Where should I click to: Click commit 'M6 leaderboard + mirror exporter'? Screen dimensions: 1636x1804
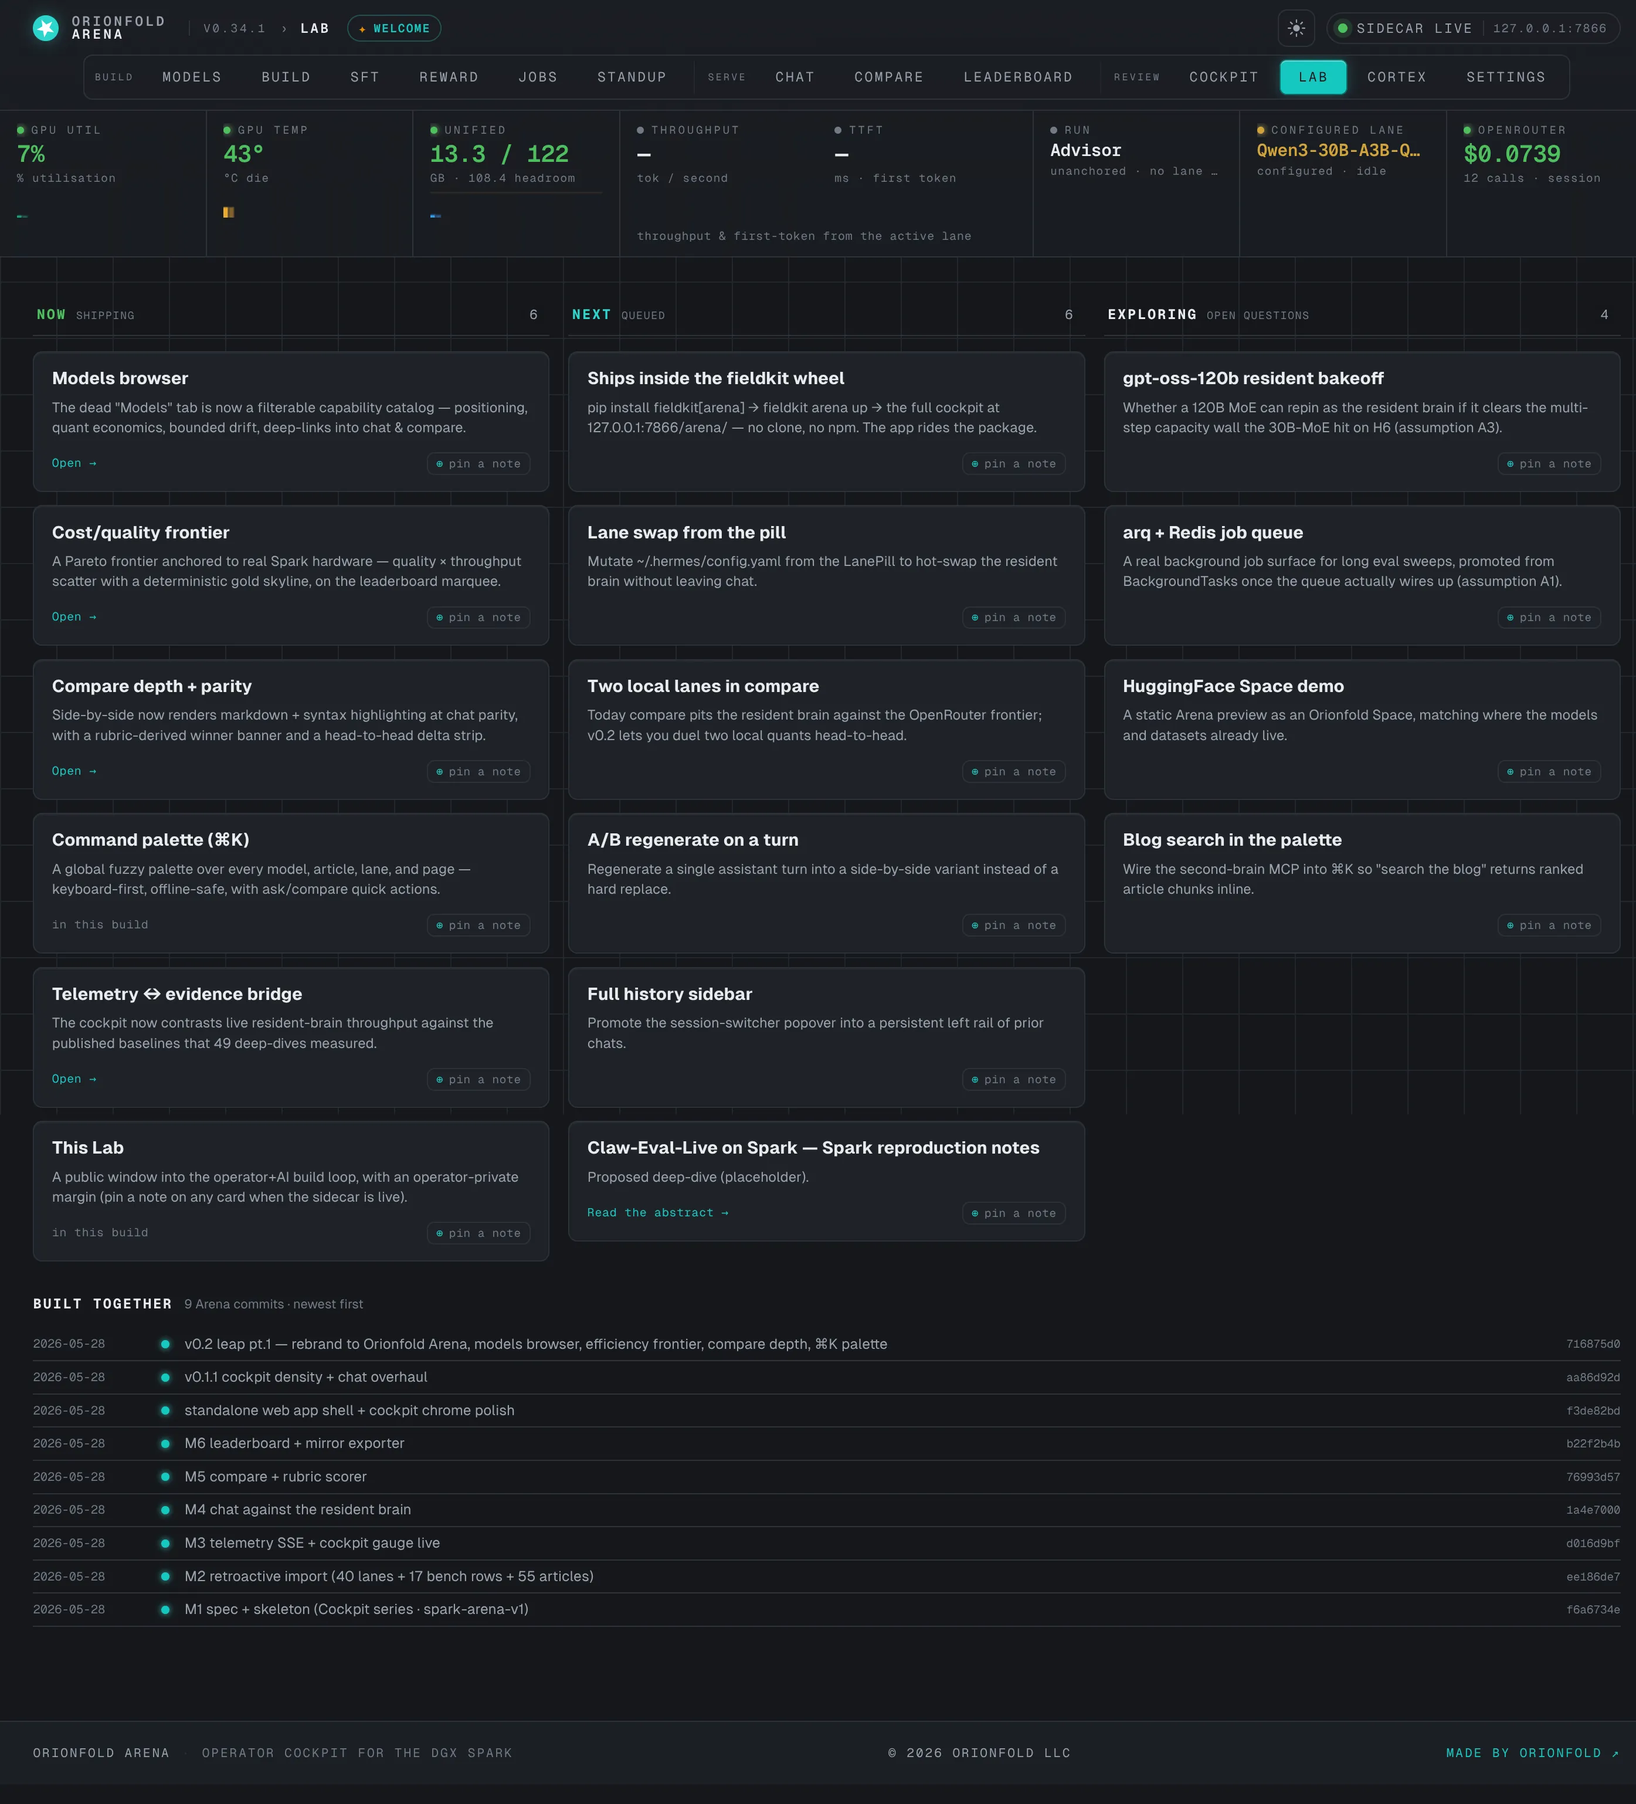pos(294,1443)
